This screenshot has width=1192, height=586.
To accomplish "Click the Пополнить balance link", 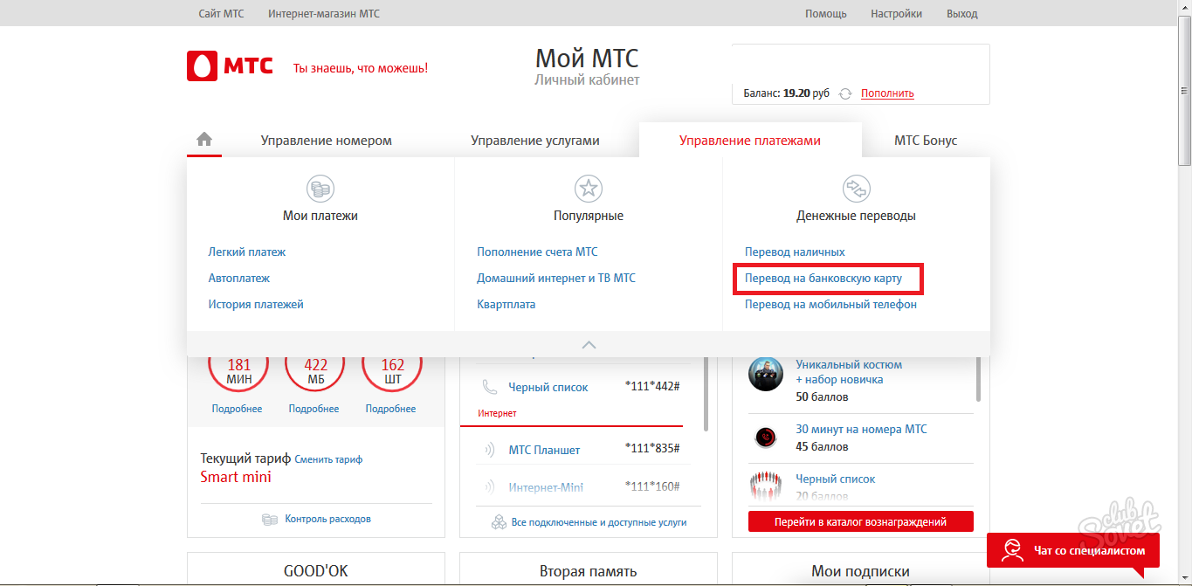I will (x=887, y=93).
